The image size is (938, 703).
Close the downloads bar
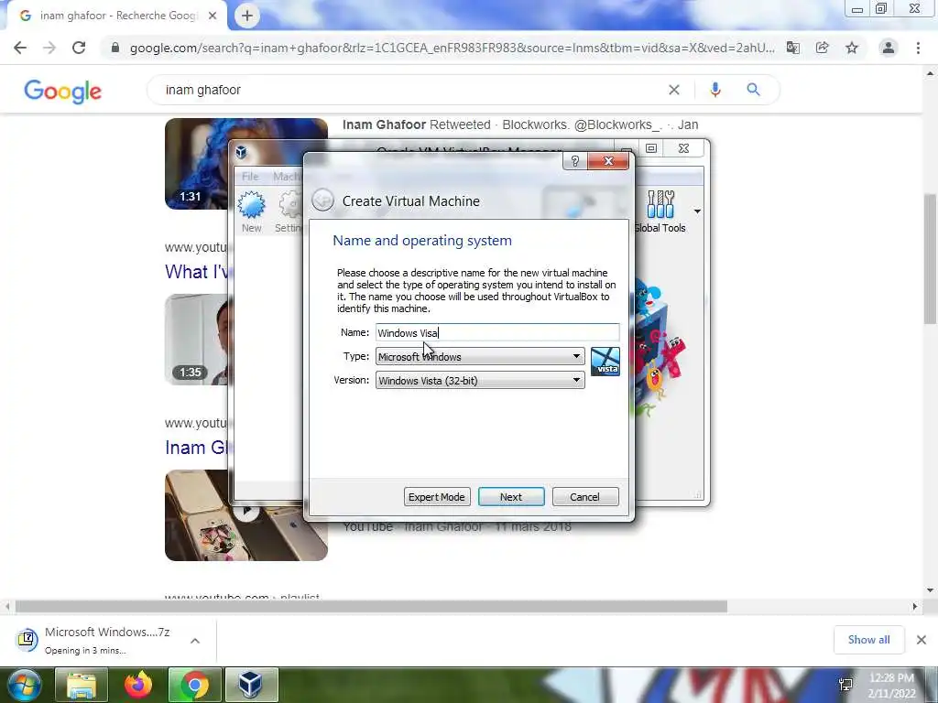coord(922,640)
